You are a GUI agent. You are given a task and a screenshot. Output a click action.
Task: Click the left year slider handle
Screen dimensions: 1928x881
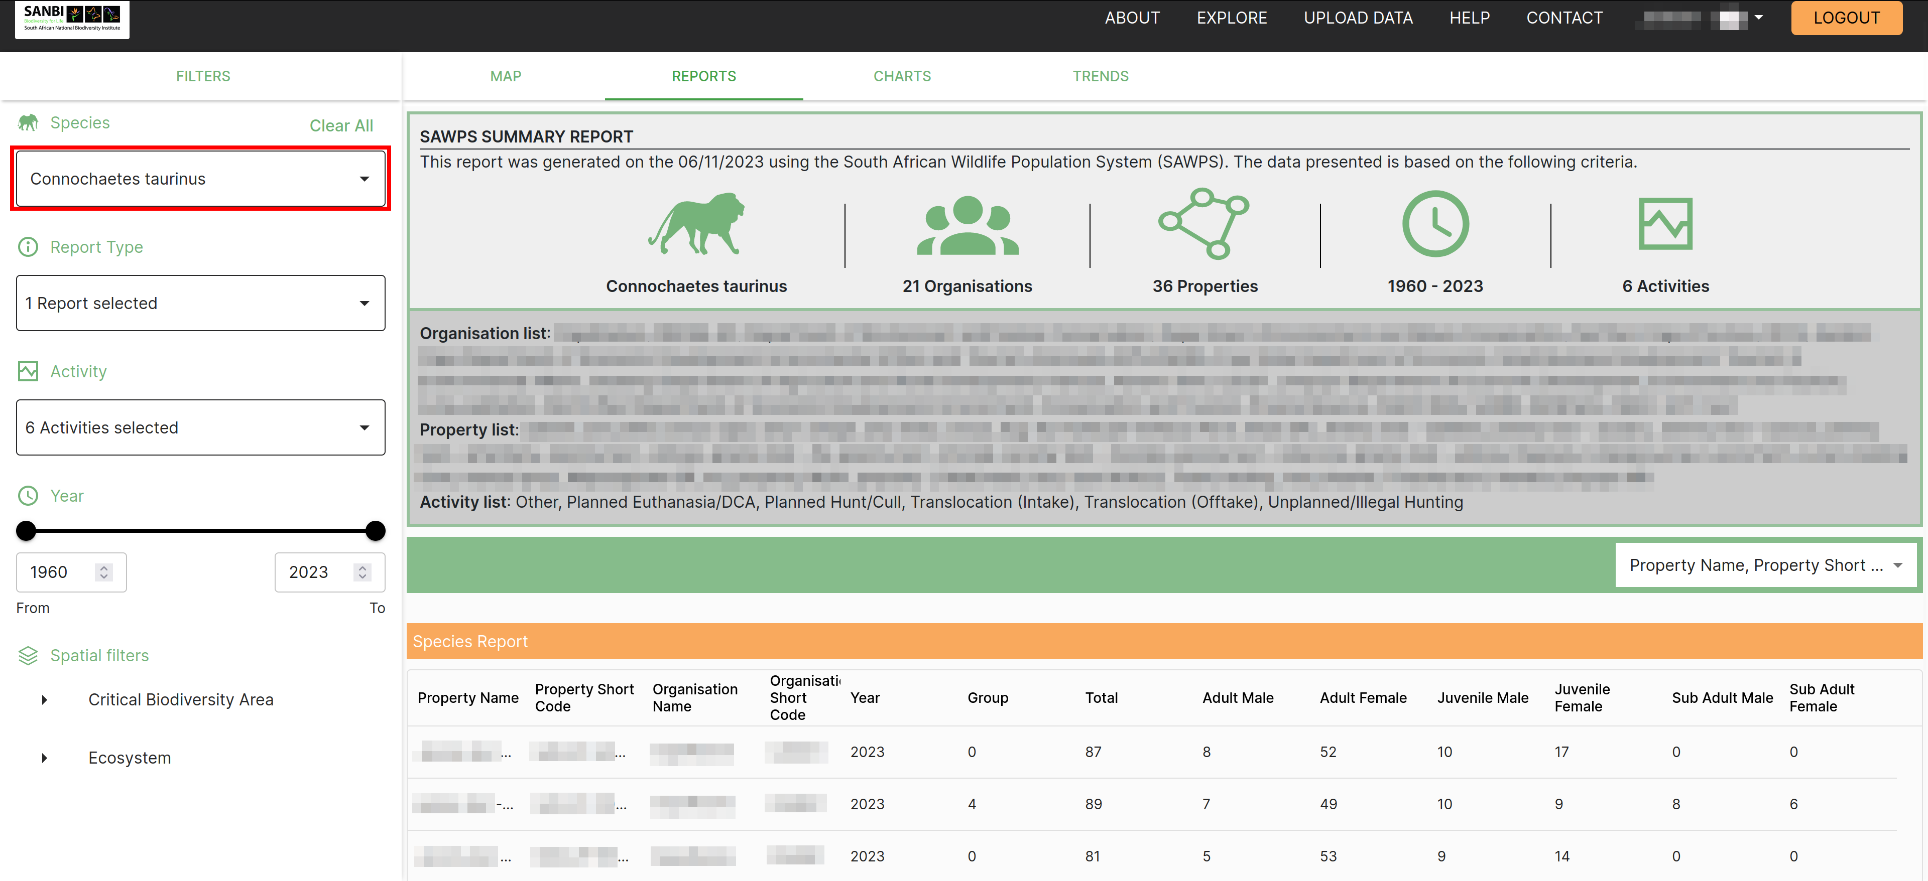pyautogui.click(x=26, y=531)
